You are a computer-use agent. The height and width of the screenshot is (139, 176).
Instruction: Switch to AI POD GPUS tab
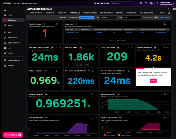pos(62,13)
